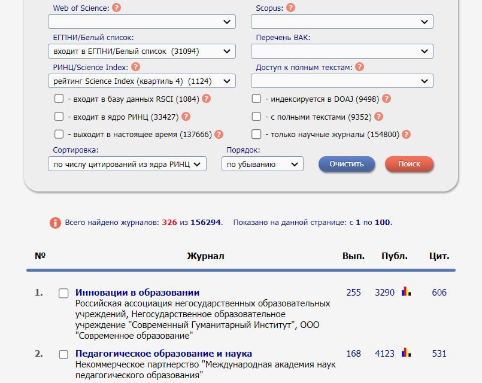Click help icon next to входит в ядро РИНЦ
This screenshot has height=383, width=482.
186,117
